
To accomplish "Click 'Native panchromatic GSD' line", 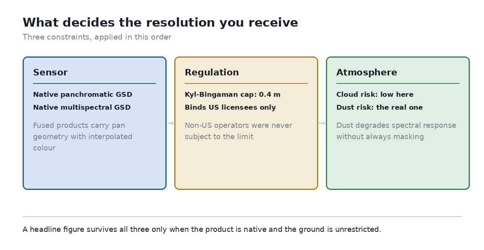I will [x=83, y=95].
